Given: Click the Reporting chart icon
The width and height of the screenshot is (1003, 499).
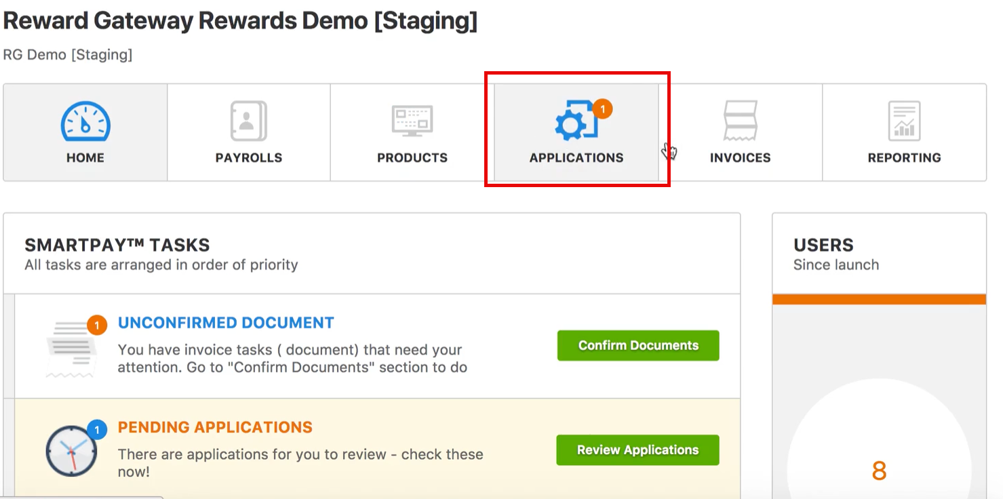Looking at the screenshot, I should 904,119.
